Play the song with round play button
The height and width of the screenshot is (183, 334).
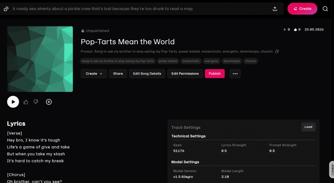13,102
